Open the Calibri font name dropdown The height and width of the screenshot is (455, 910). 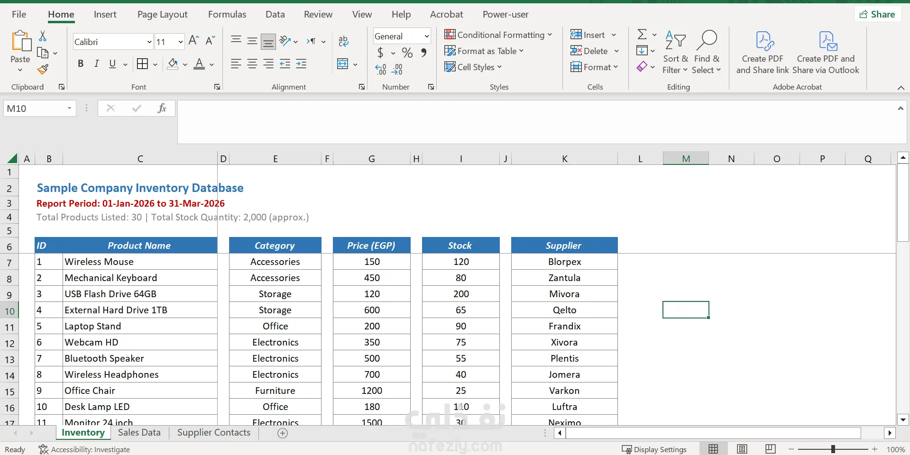click(149, 42)
